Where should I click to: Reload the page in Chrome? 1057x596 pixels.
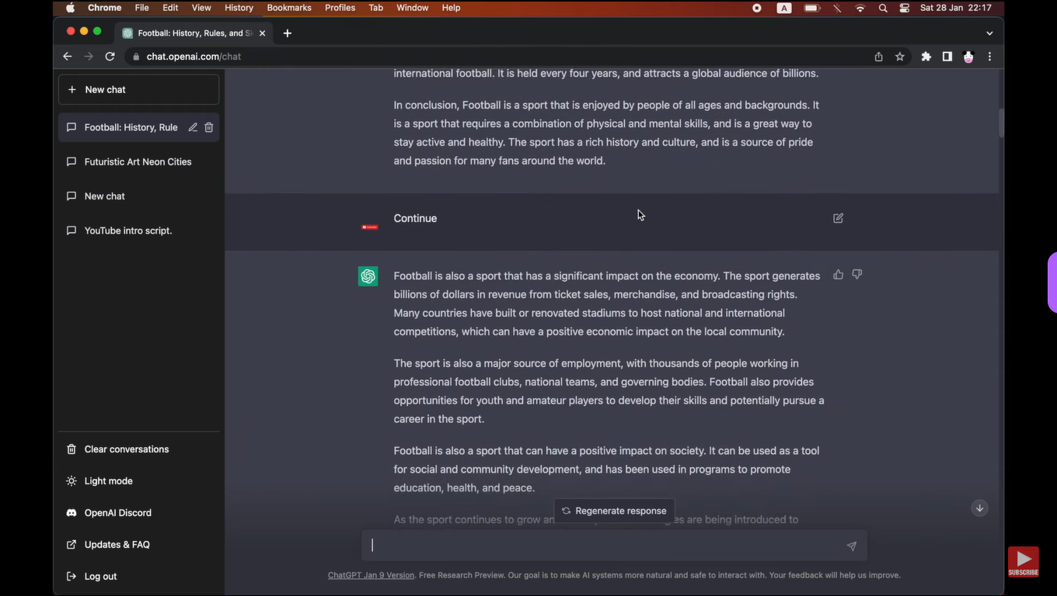pyautogui.click(x=110, y=57)
